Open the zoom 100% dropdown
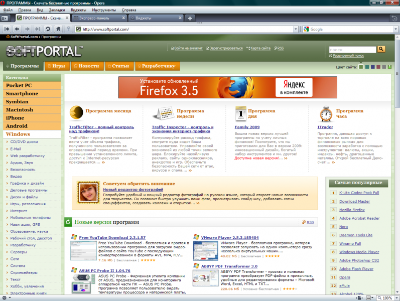The width and height of the screenshot is (400, 301). tap(396, 297)
